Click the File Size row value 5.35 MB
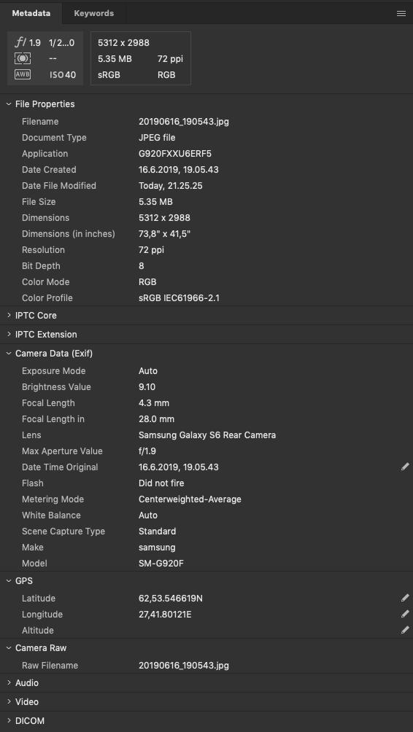The width and height of the screenshot is (413, 732). (x=155, y=202)
